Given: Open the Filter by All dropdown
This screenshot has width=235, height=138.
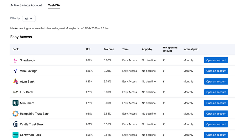Looking at the screenshot, I should [29, 19].
